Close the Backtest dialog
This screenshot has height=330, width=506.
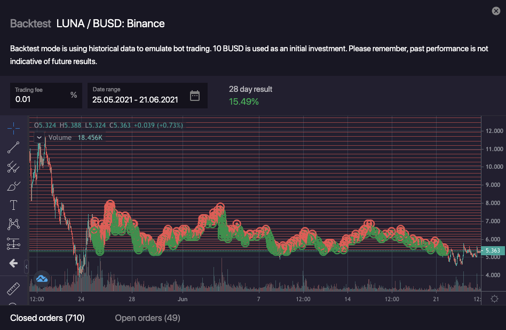pos(496,11)
